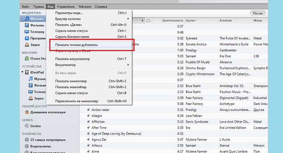The image size is (283, 153).
Task: Uncheck the Agnus Dei song checkbox
Action: coord(88,139)
